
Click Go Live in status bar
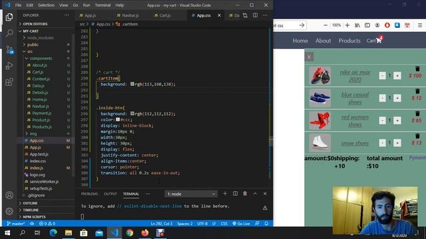click(x=241, y=224)
